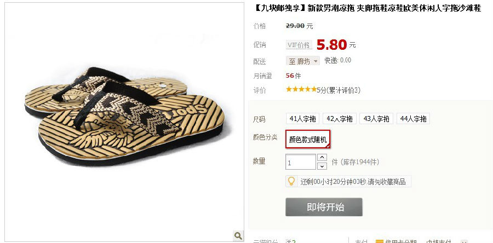493x243 pixels.
Task: Open the 累计评价3 reviews link
Action: point(344,90)
